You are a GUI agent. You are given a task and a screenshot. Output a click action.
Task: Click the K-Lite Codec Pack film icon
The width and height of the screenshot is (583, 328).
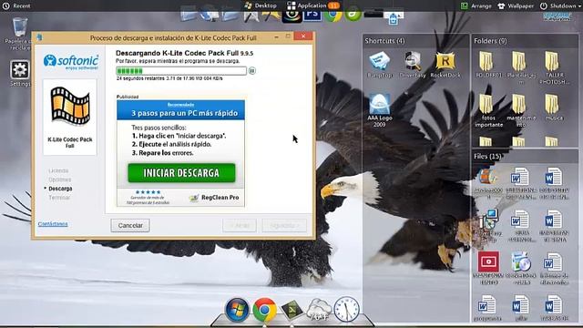coord(70,106)
